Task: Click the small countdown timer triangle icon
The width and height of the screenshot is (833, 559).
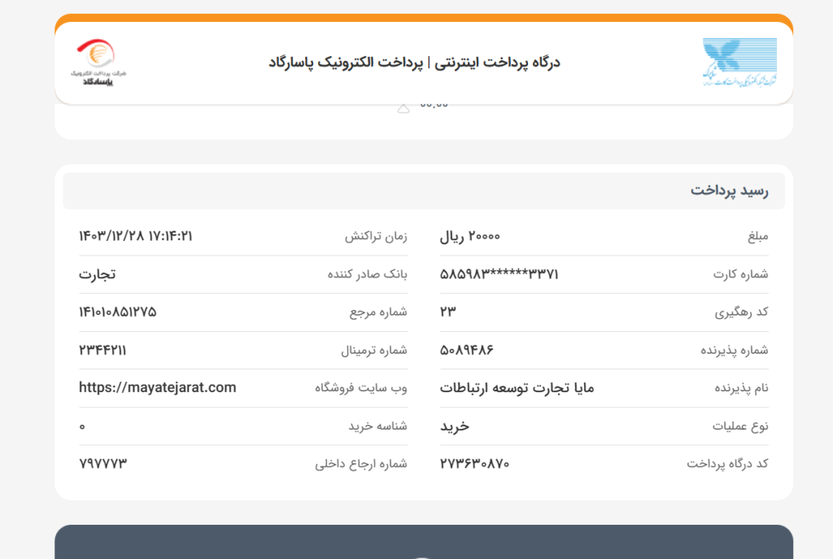Action: pyautogui.click(x=401, y=107)
